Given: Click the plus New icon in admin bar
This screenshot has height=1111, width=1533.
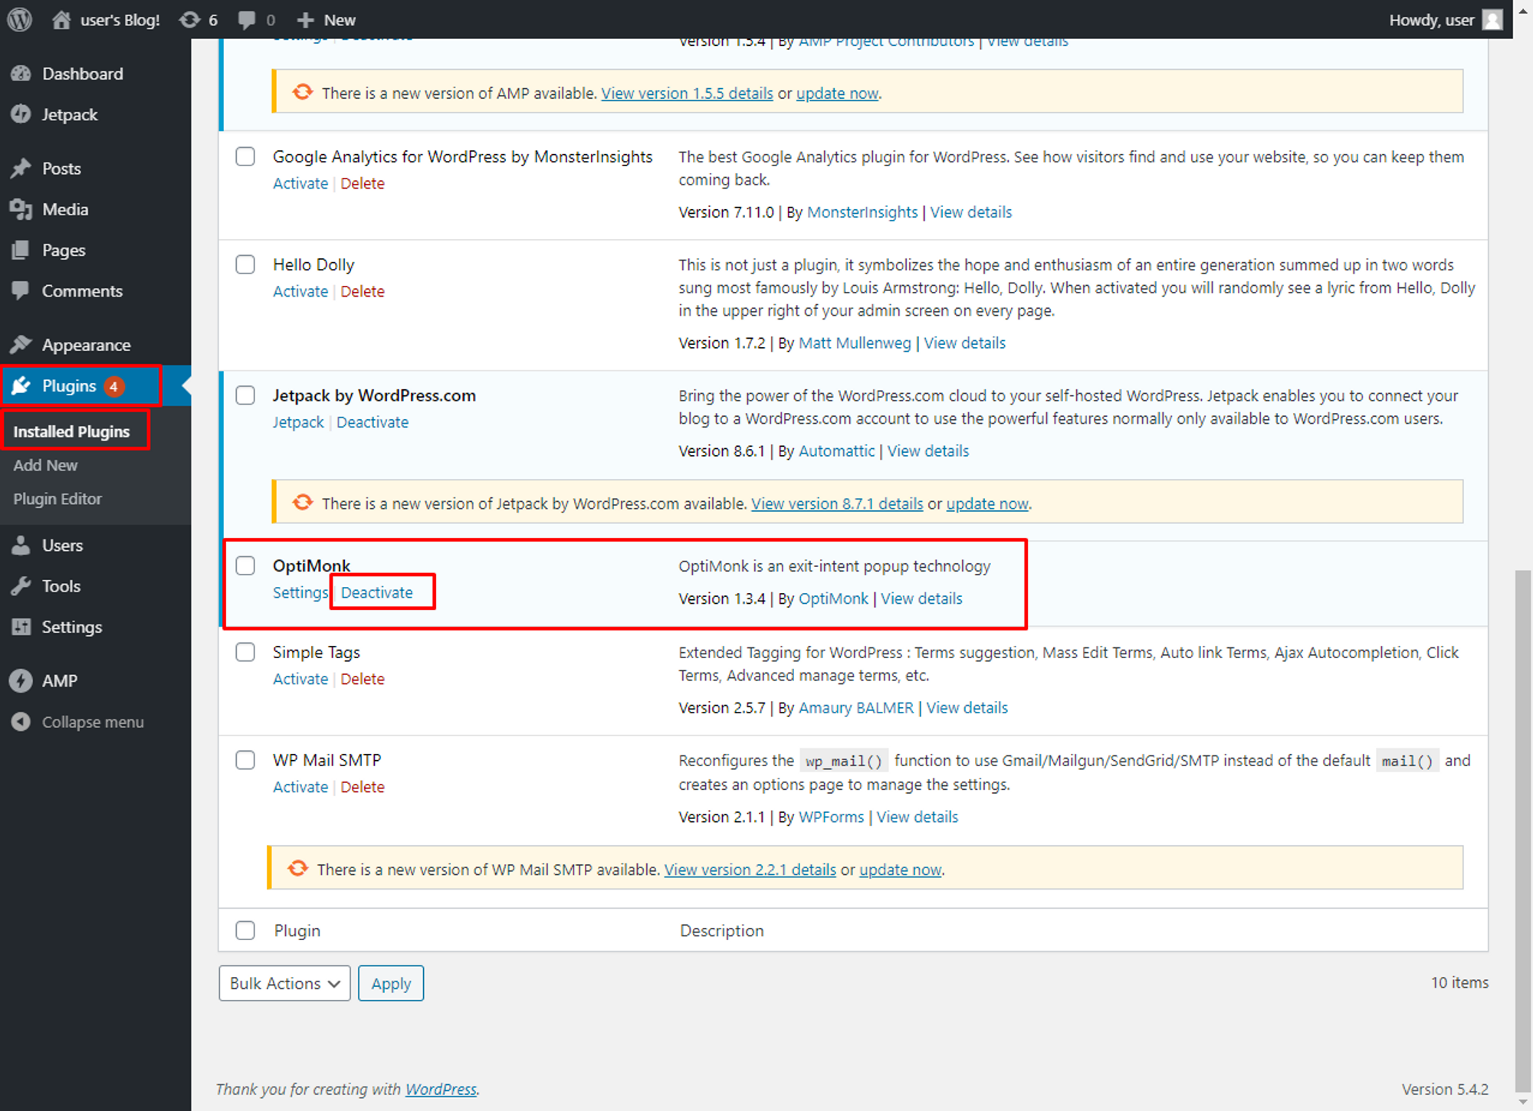Looking at the screenshot, I should pos(305,20).
